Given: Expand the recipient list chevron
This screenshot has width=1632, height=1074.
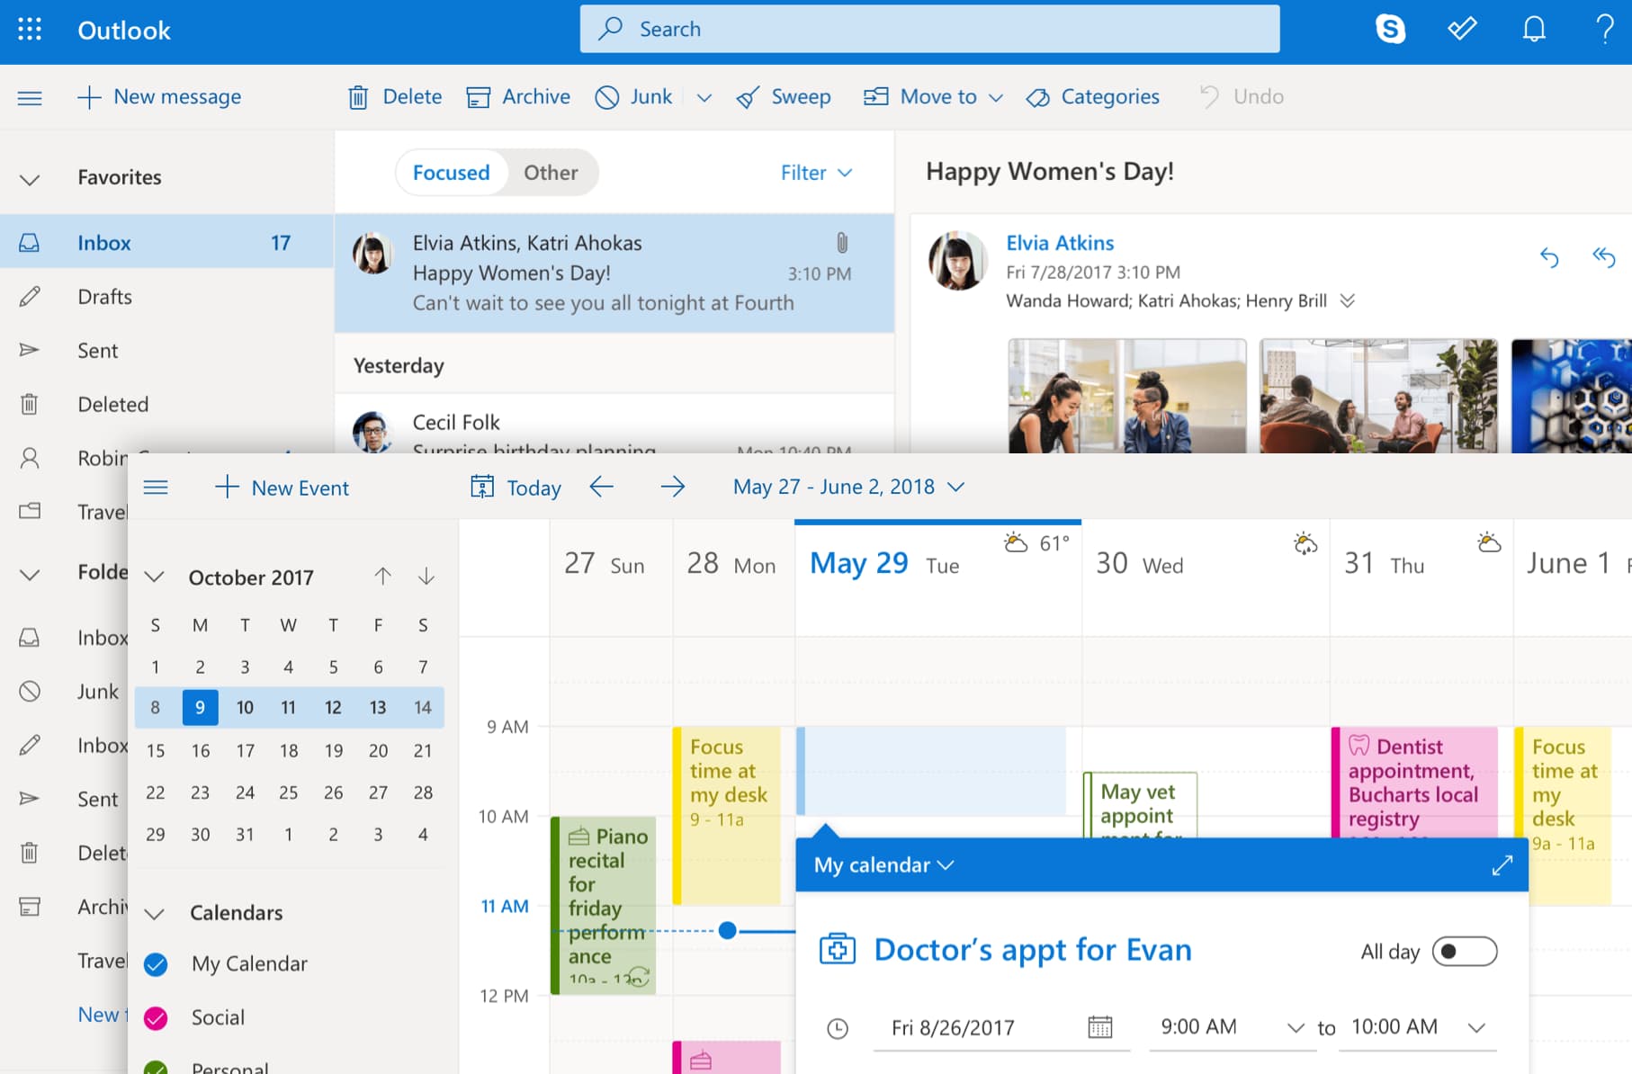Looking at the screenshot, I should coord(1347,300).
